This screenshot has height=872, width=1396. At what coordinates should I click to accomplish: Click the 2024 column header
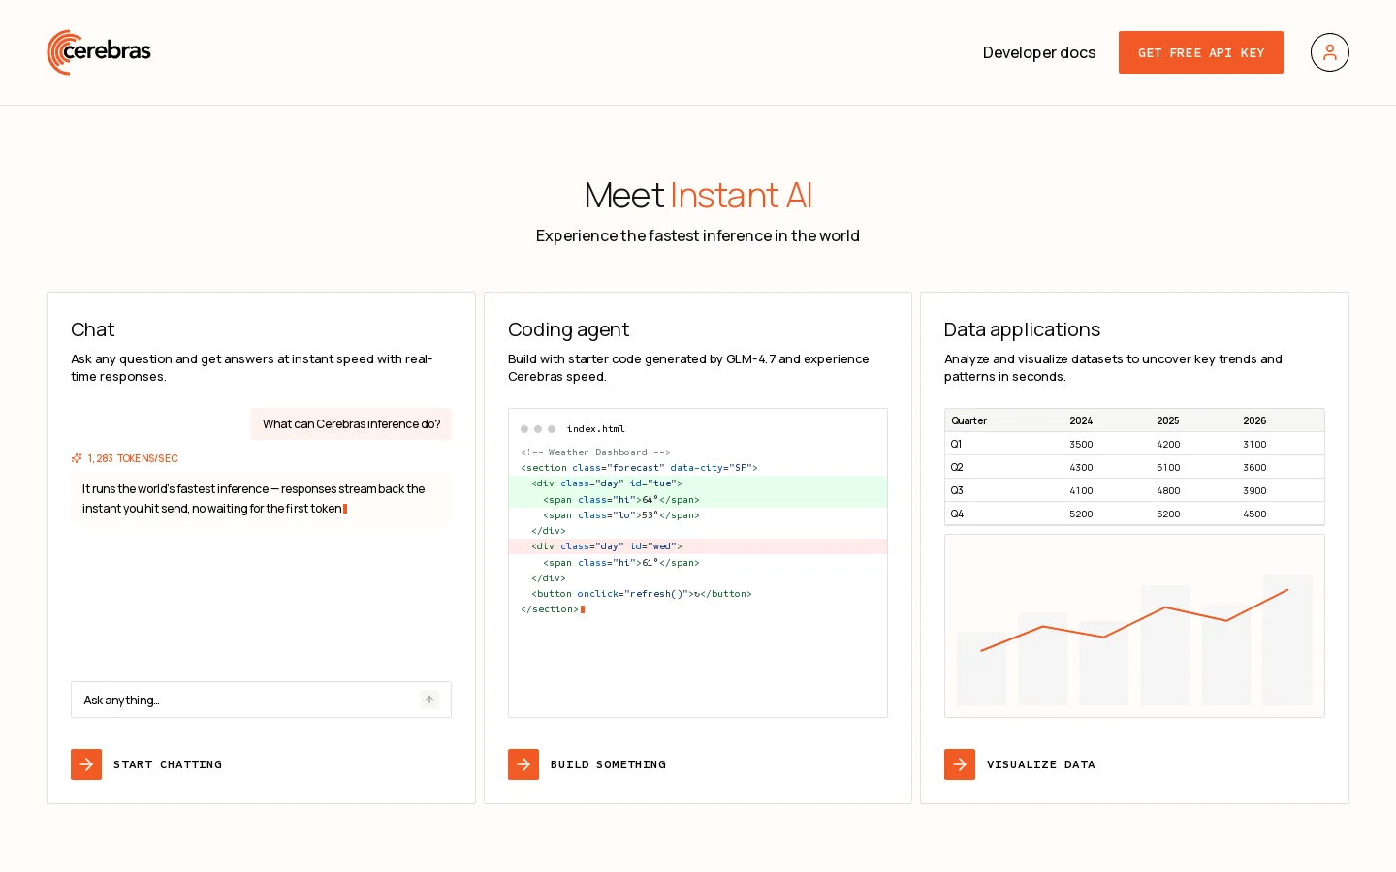(x=1081, y=420)
